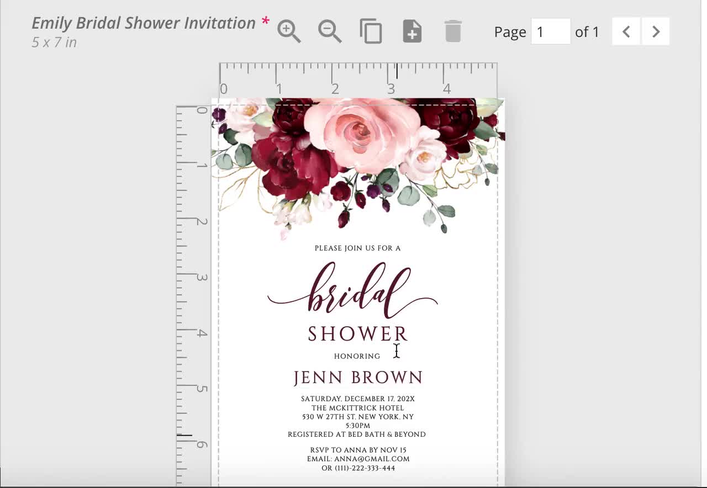Click 'RSVP TO ANNA BY NOV 15' line

(358, 450)
